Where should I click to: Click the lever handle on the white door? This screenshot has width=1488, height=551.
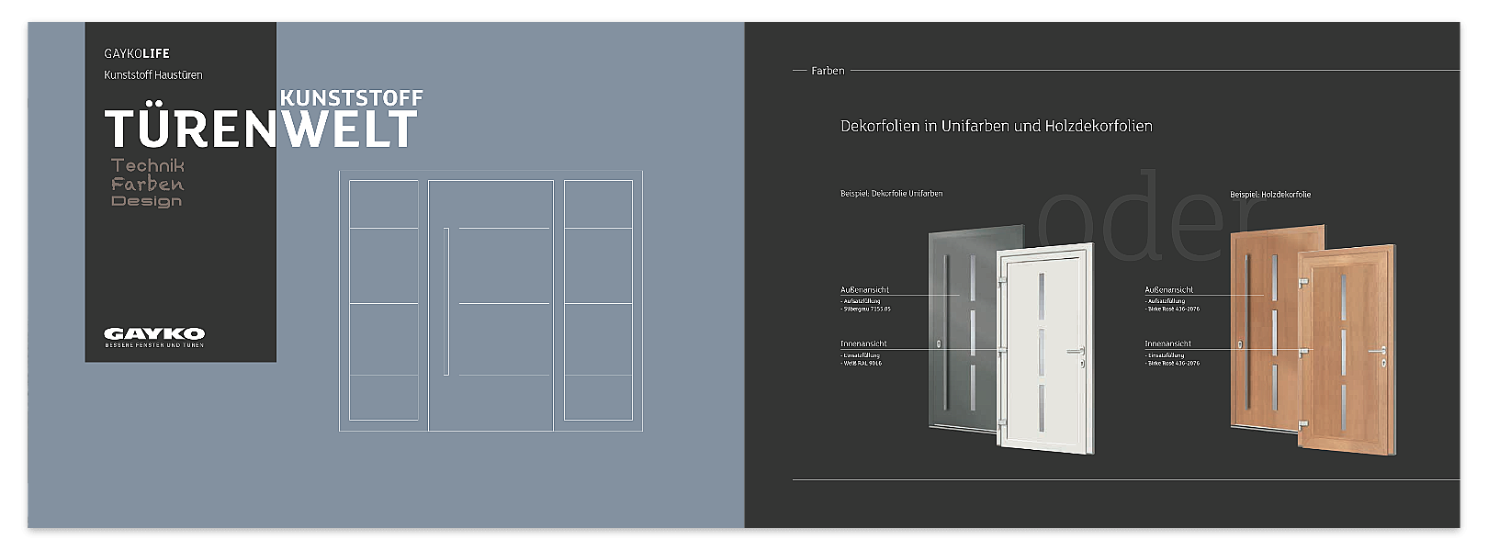pyautogui.click(x=1078, y=350)
